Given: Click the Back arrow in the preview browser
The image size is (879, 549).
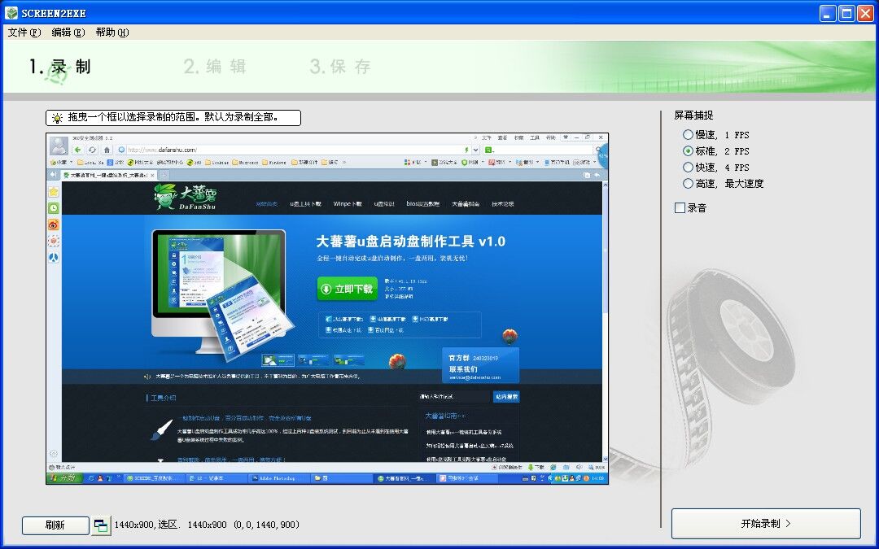Looking at the screenshot, I should [79, 148].
